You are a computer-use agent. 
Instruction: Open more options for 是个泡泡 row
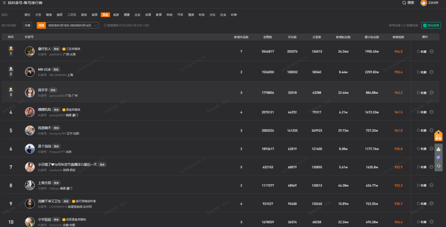point(432,149)
